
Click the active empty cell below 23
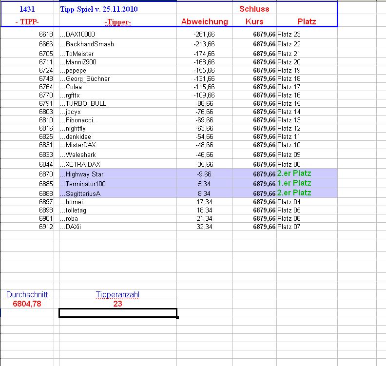pyautogui.click(x=118, y=313)
